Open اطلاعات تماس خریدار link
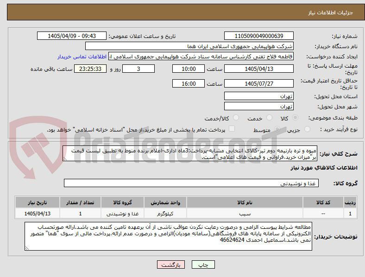The image size is (365, 277). (x=82, y=57)
